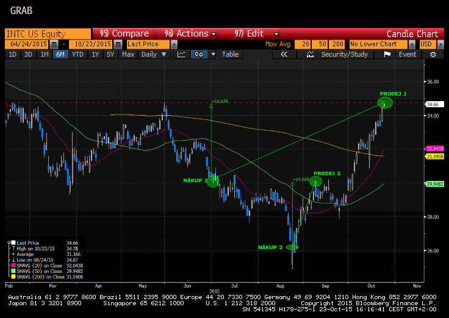449x318 pixels.
Task: Expand the Last Price field dropdown arrow
Action: 174,44
